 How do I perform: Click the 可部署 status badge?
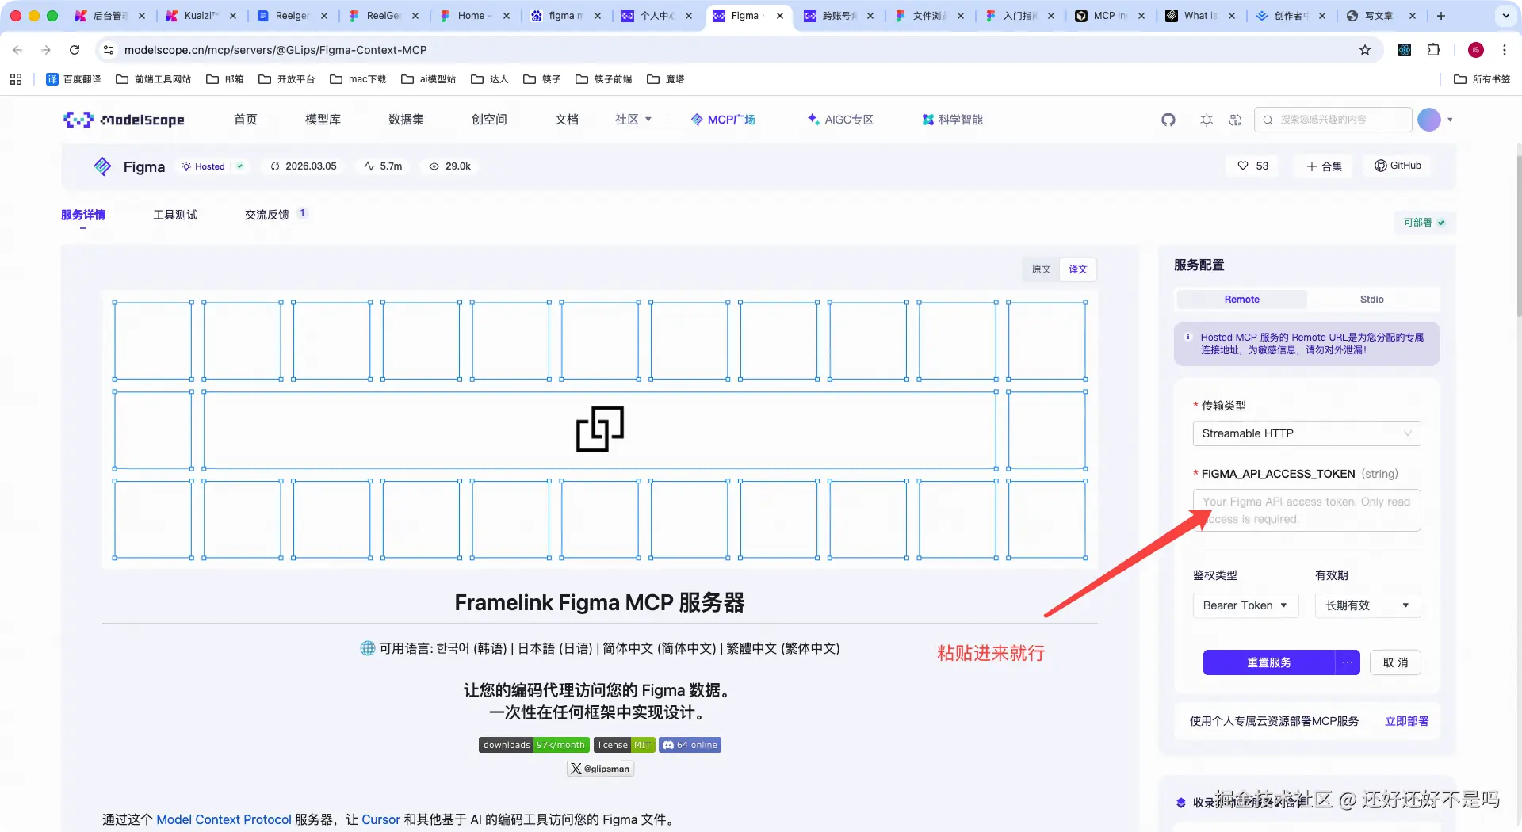point(1424,223)
